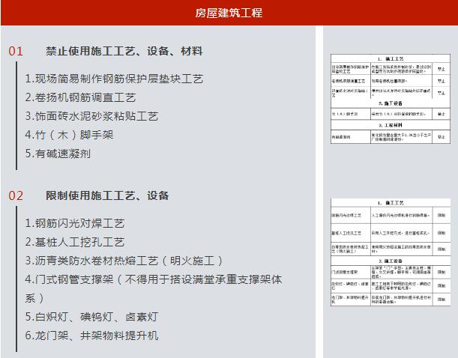Click the 门式钢管支撑架 list entry
This screenshot has width=458, height=358.
pos(153,279)
